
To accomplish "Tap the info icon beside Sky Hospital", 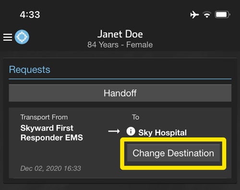I will [131, 131].
